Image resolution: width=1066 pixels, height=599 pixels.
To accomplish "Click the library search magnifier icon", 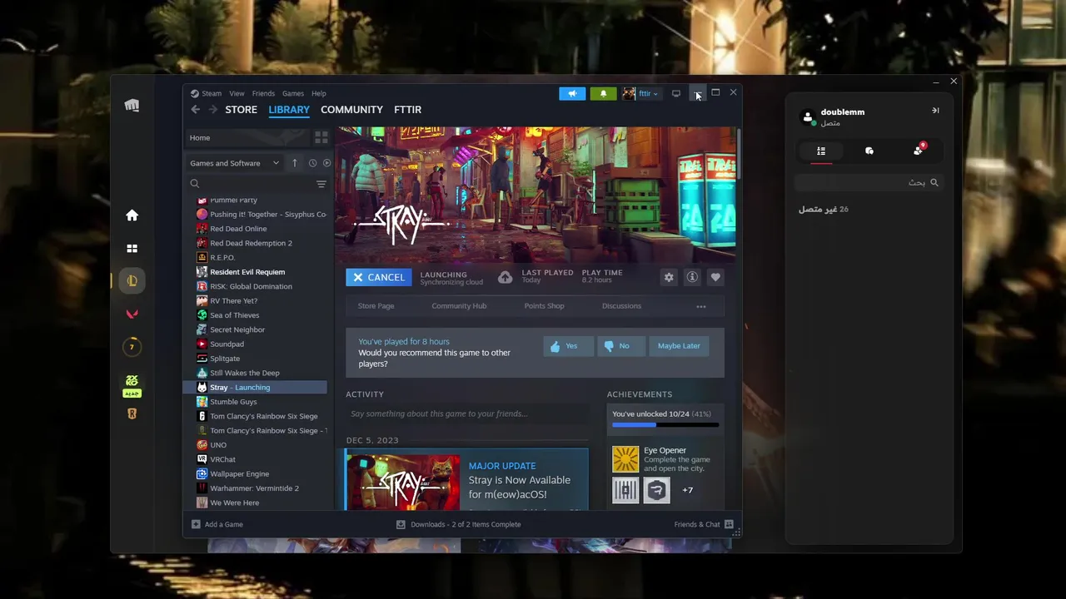I will coord(195,184).
